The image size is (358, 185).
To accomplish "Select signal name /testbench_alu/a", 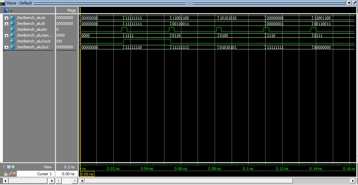I will coord(31,18).
